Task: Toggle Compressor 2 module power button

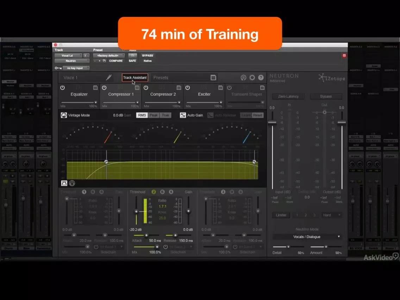Action: pos(146,88)
